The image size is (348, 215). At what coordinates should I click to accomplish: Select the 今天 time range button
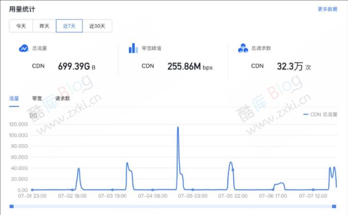tap(21, 26)
